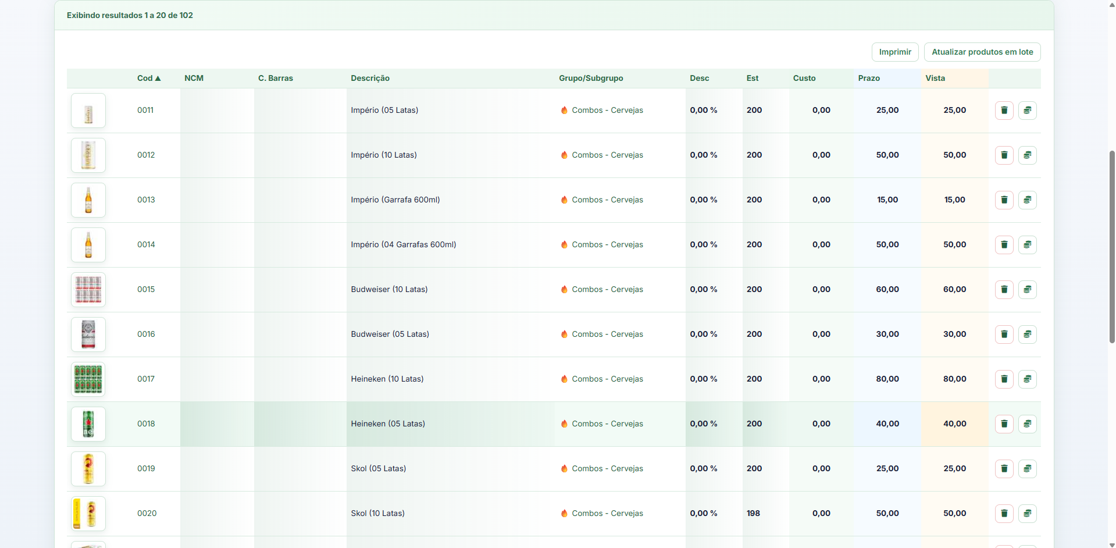The height and width of the screenshot is (548, 1116).
Task: Click Combos - Cervejas group in Budweiser (05 Latas) row
Action: tap(607, 334)
